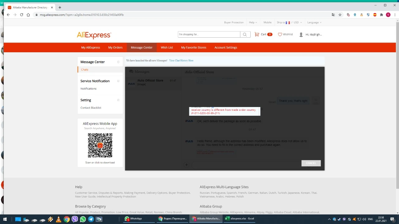Open the Extensions puzzle piece menu
This screenshot has height=224, width=399.
(x=381, y=15)
